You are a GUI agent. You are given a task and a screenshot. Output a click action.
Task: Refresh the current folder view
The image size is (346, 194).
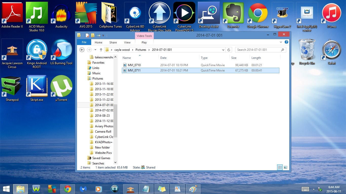tap(229, 50)
